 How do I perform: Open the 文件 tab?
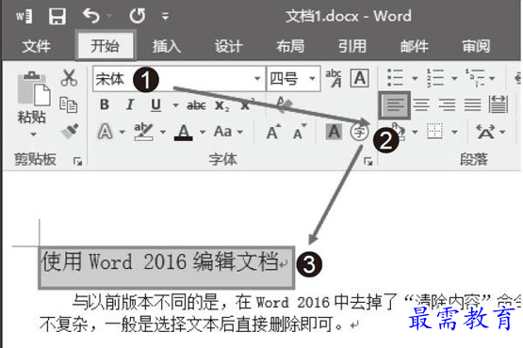point(37,46)
